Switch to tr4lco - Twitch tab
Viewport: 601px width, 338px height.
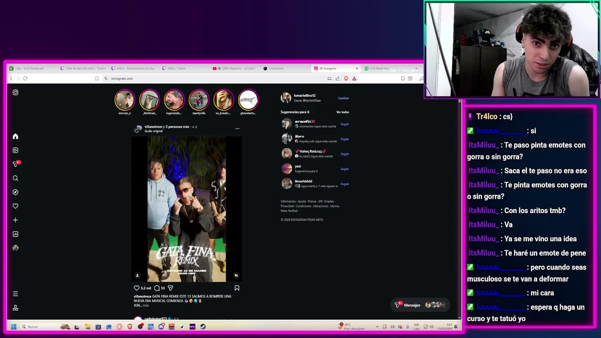(184, 69)
